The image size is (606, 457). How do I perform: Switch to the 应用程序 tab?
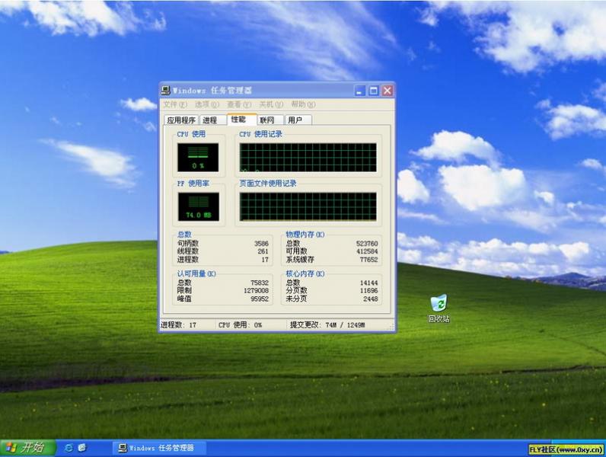click(x=181, y=120)
